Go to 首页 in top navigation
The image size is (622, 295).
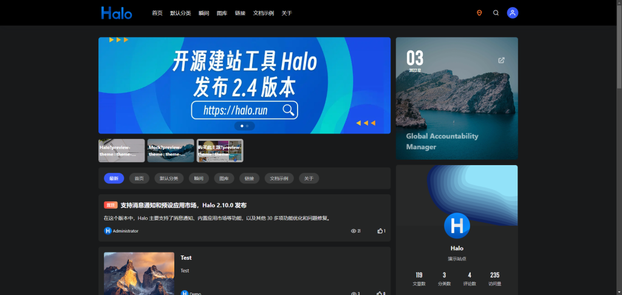tap(157, 13)
